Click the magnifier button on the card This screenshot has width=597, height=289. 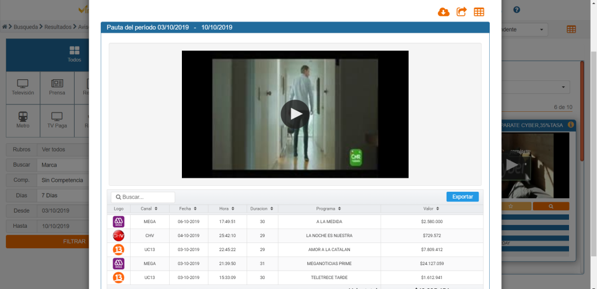click(x=551, y=206)
